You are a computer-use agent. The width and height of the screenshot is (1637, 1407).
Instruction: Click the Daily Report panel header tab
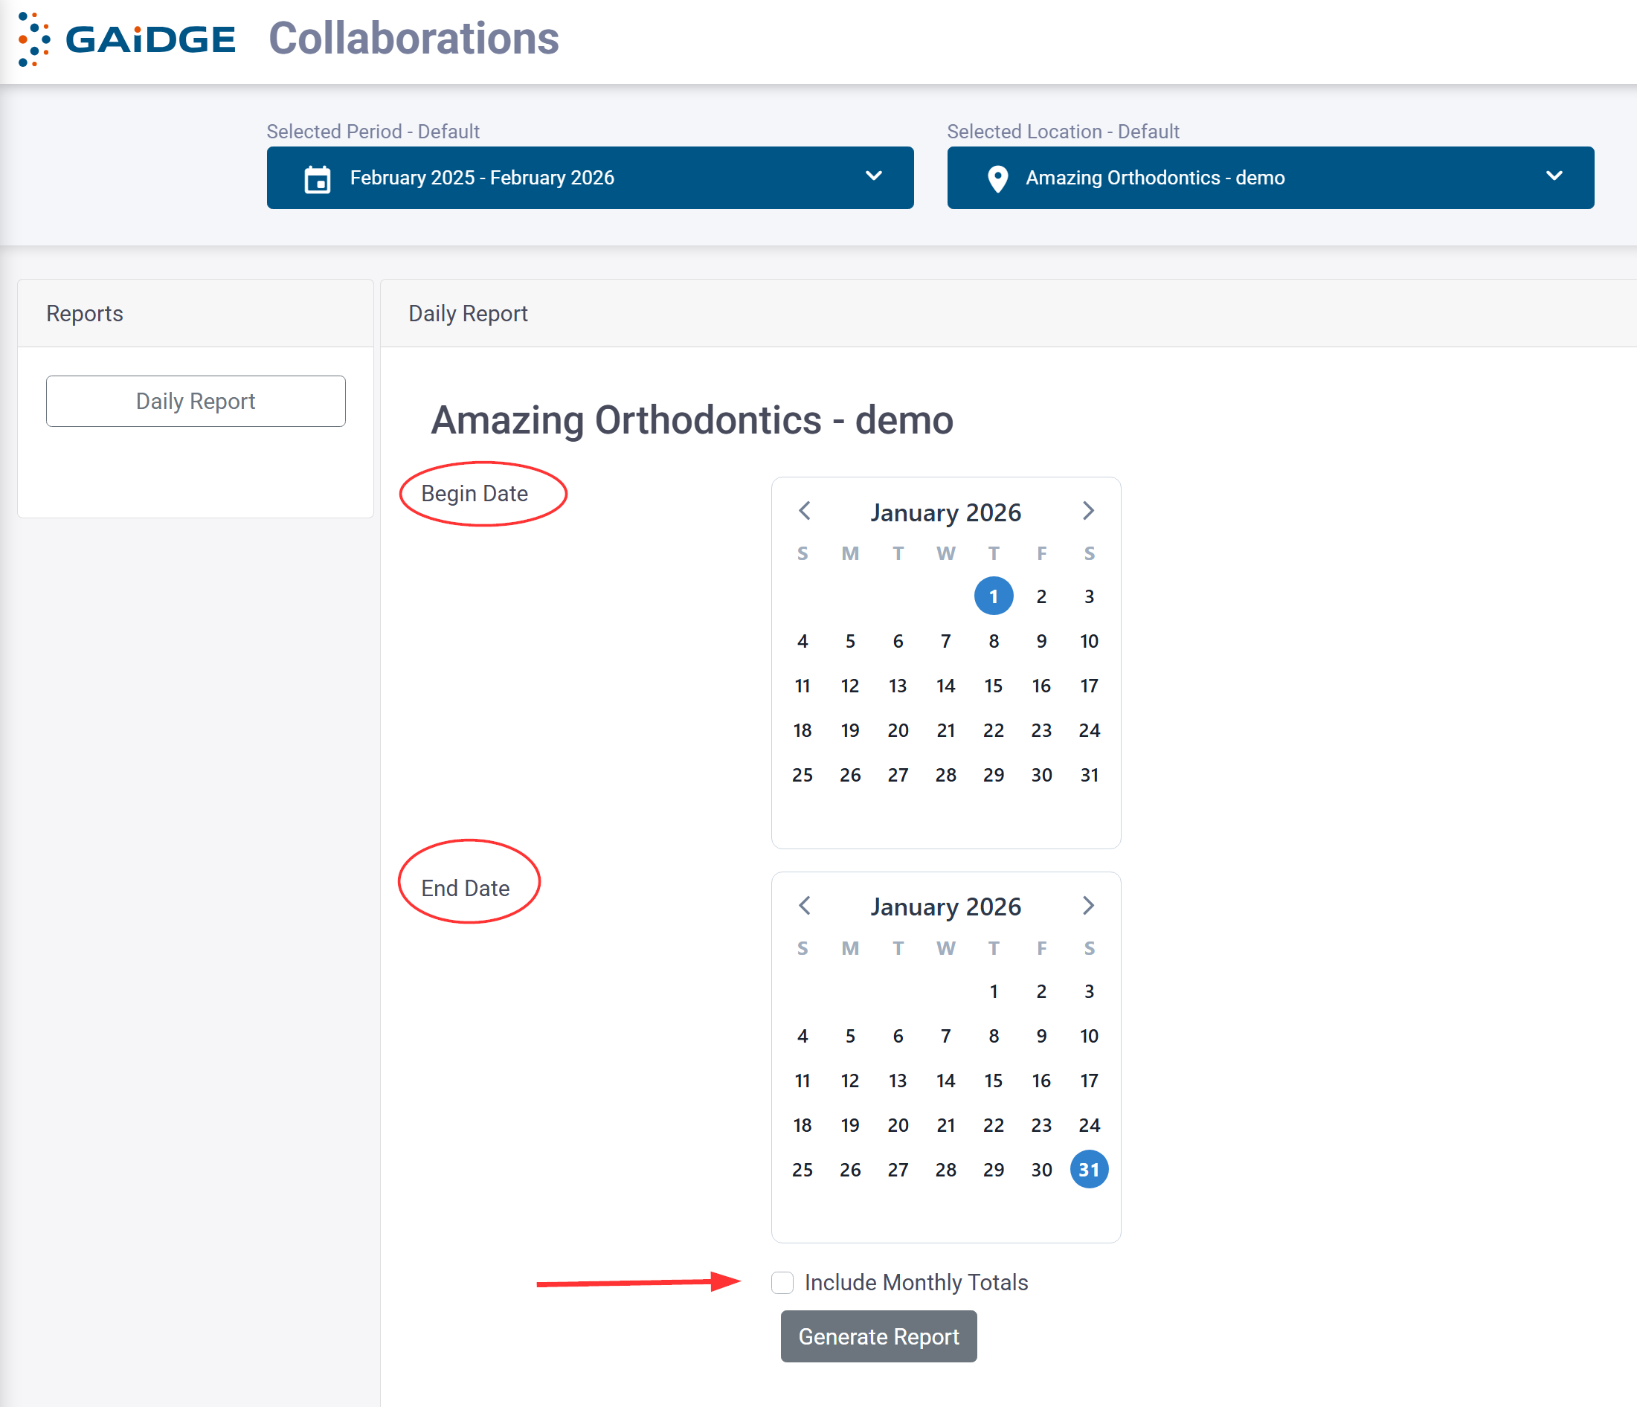(x=468, y=314)
